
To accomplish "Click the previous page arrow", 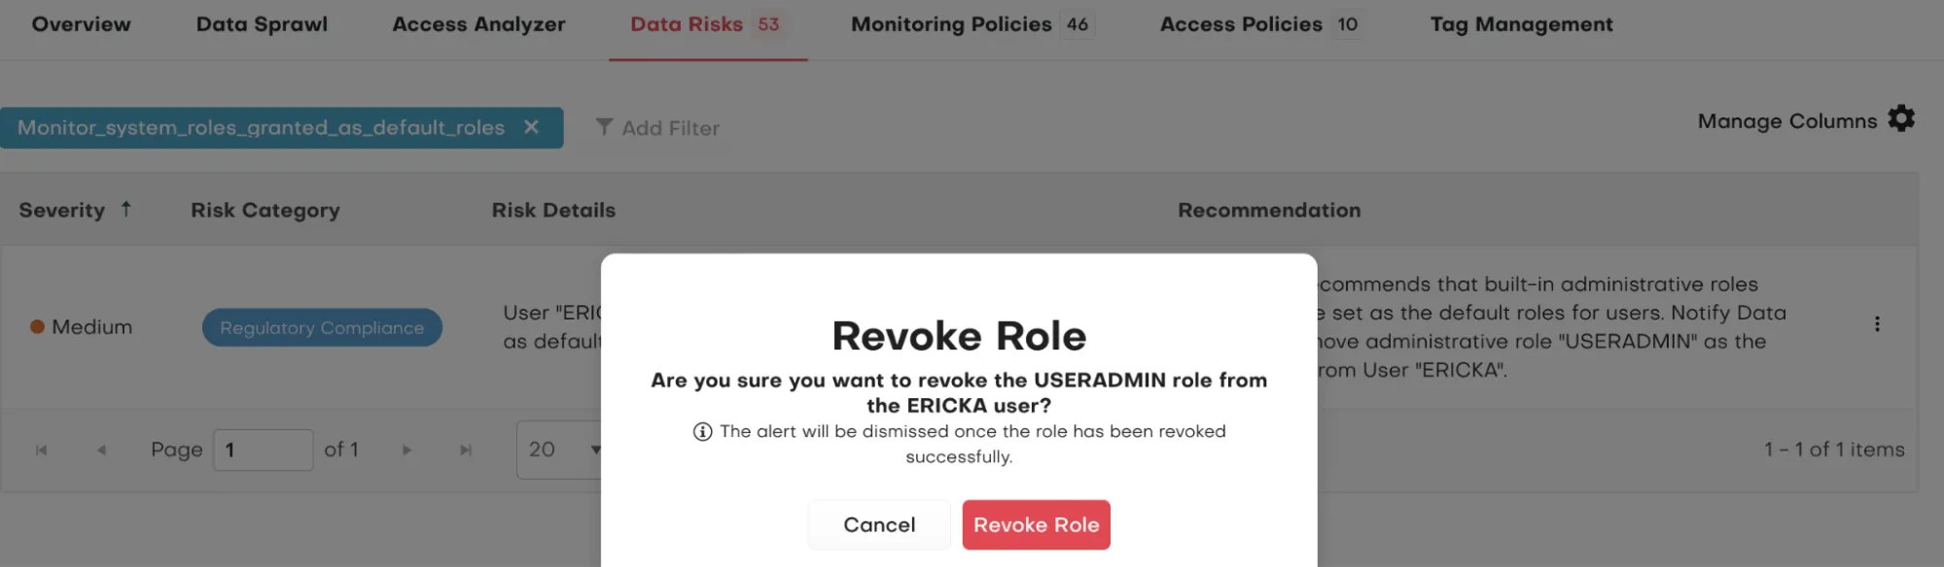I will pos(101,450).
